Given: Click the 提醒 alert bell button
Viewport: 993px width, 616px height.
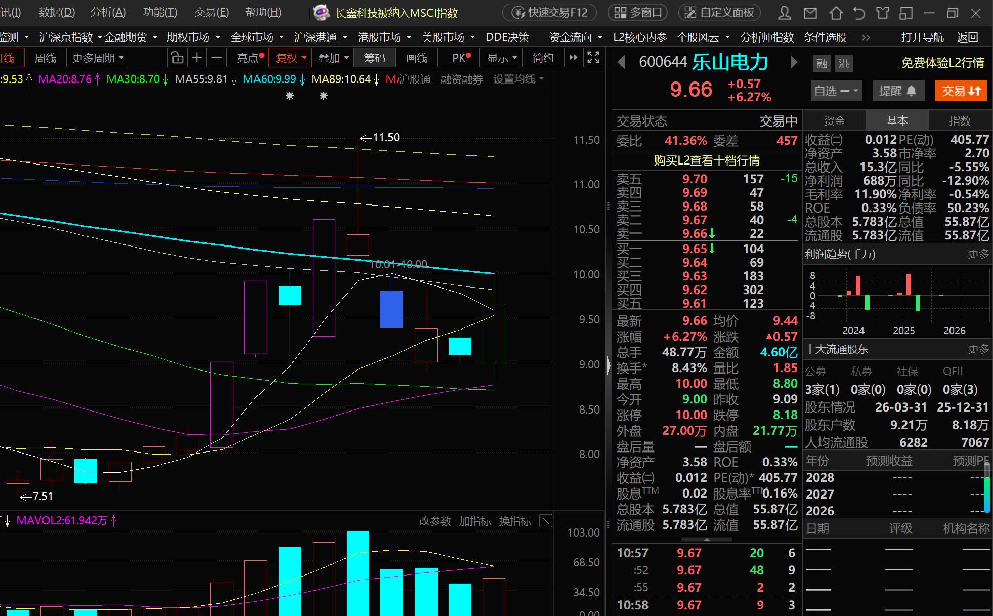Looking at the screenshot, I should [x=898, y=91].
